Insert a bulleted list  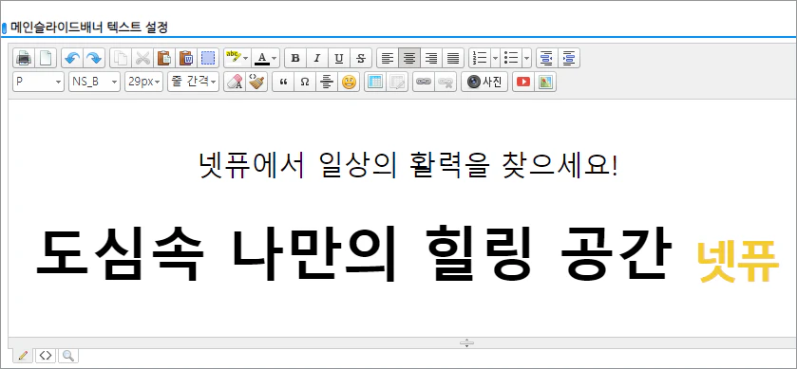click(x=511, y=59)
